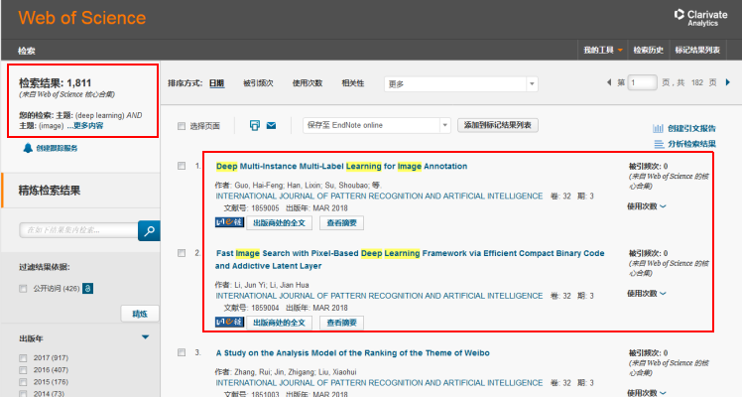The width and height of the screenshot is (742, 397).
Task: Open 检索历史 in the navigation bar
Action: 649,51
